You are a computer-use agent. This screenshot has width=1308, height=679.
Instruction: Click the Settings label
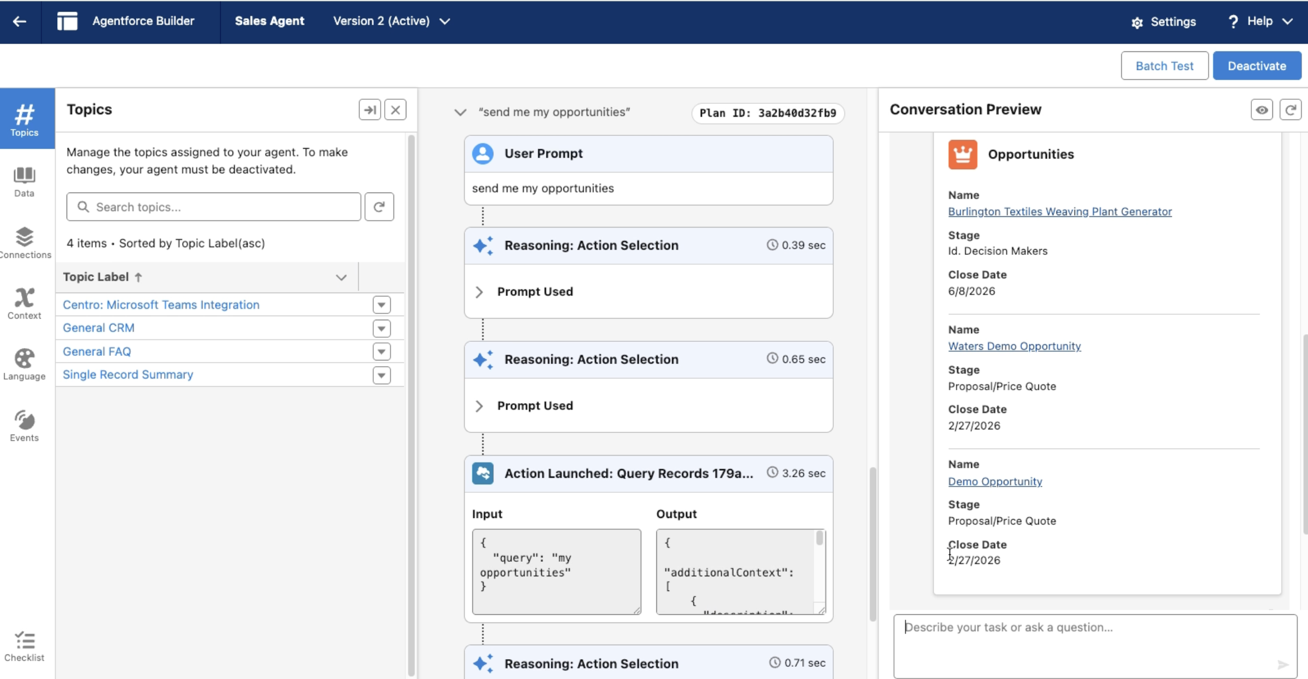[1173, 22]
